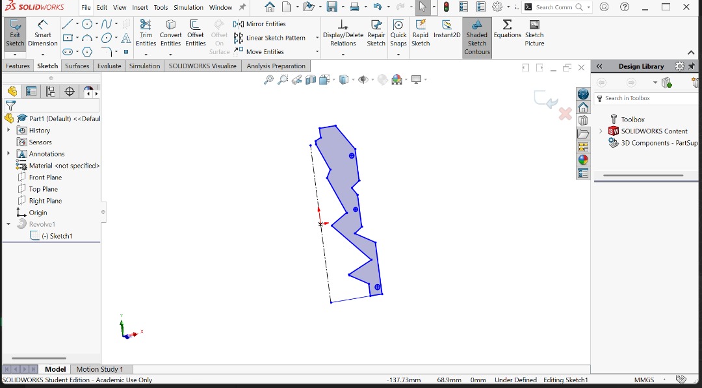This screenshot has width=702, height=388.
Task: Open the sketch Text tool
Action: click(126, 38)
